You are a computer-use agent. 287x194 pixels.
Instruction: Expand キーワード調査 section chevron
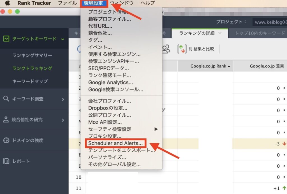click(x=63, y=99)
